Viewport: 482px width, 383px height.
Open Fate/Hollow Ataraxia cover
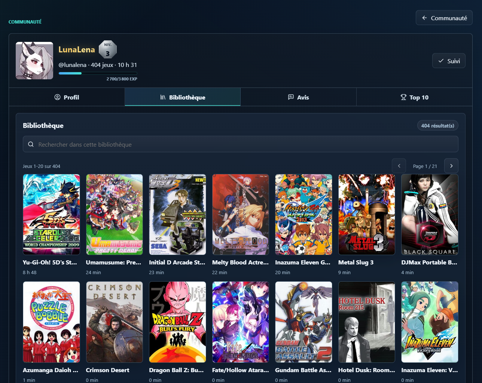pos(241,322)
